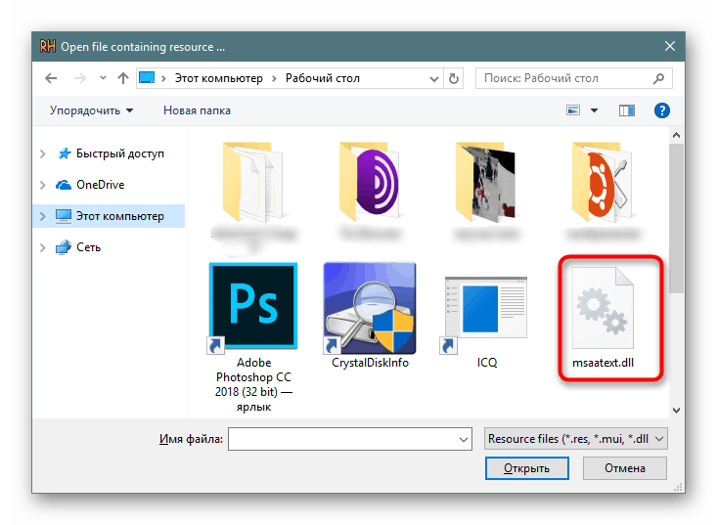The height and width of the screenshot is (525, 717).
Task: Select Этот компьютер in the address path
Action: pyautogui.click(x=218, y=78)
